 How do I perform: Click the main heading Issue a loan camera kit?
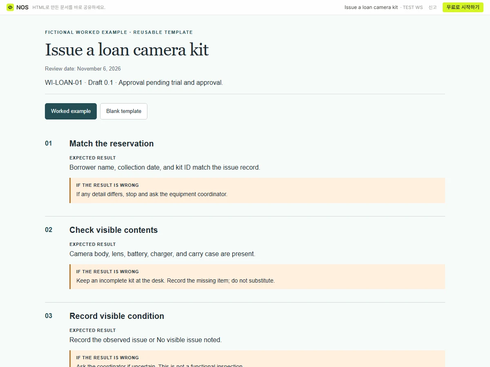point(127,50)
